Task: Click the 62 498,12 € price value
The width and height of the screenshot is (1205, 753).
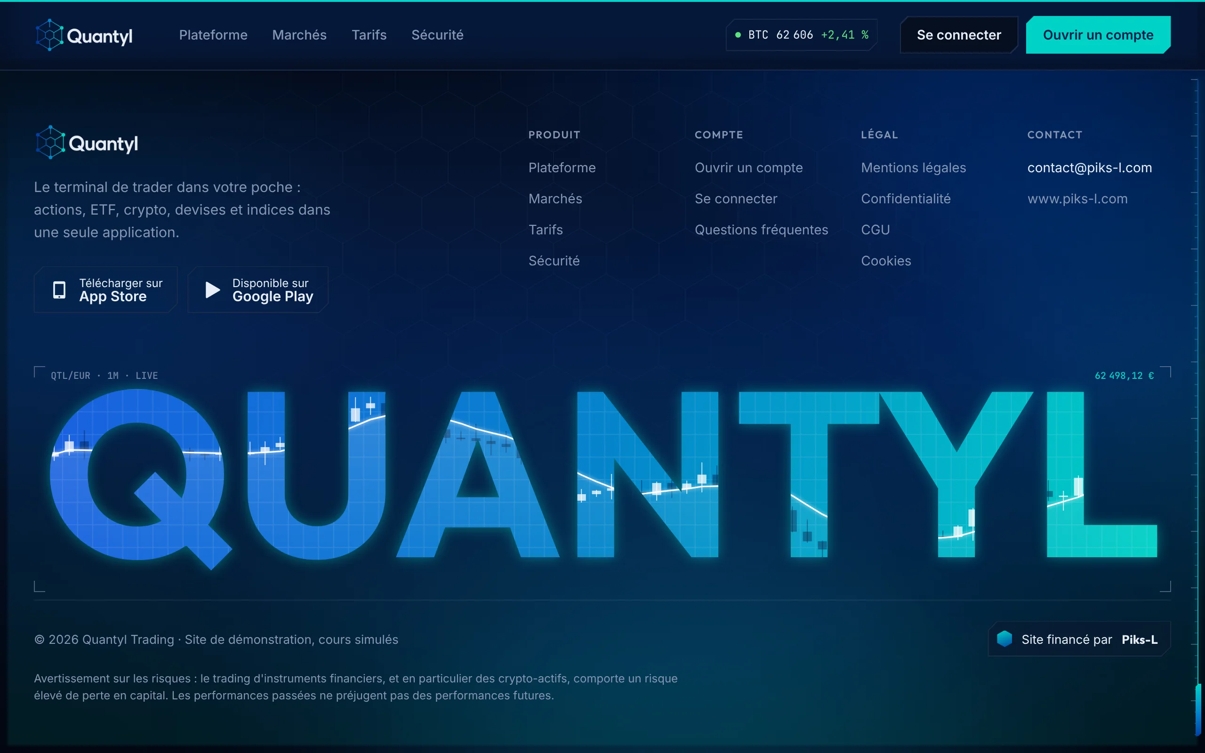Action: (1124, 376)
